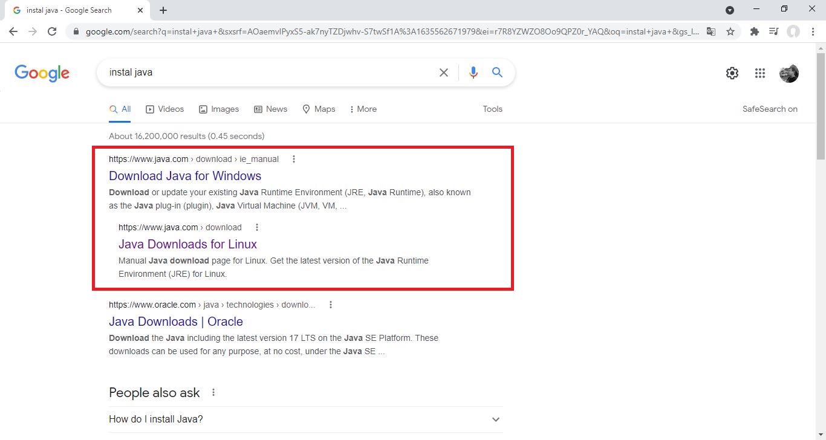The image size is (826, 440).
Task: Open a new browser tab
Action: point(163,10)
